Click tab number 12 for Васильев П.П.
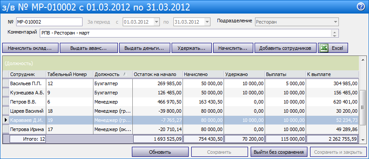 [x=70, y=83]
